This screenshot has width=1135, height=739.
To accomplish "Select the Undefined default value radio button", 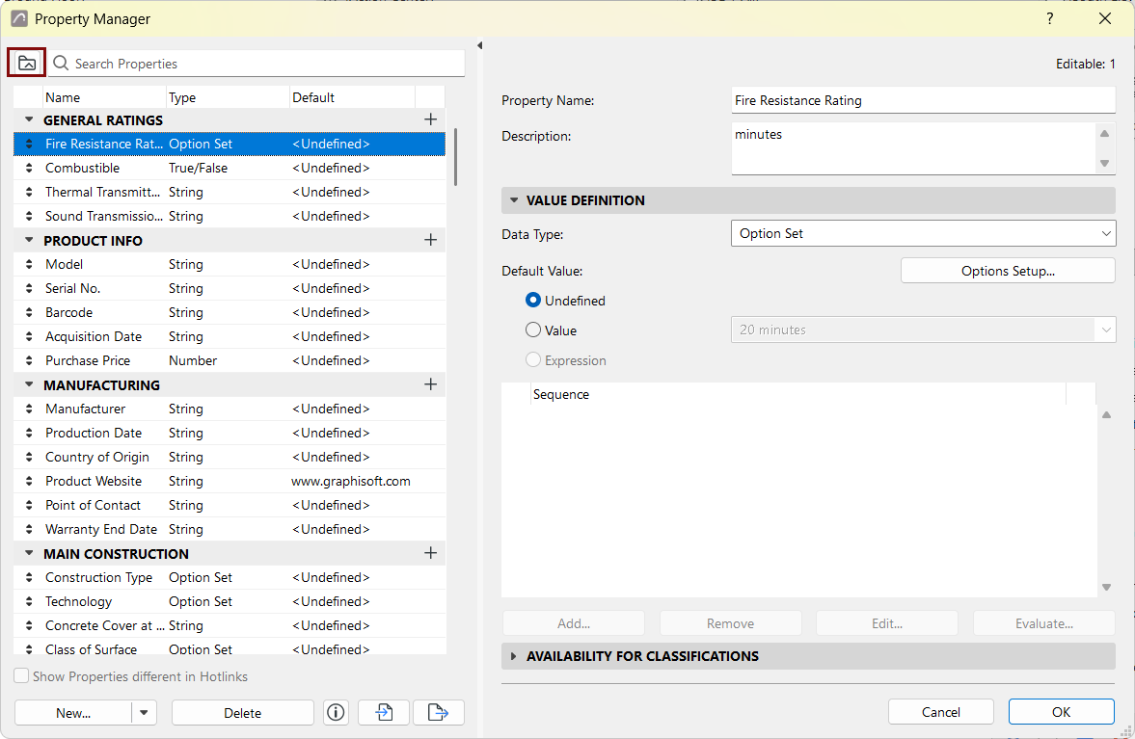I will click(x=533, y=300).
